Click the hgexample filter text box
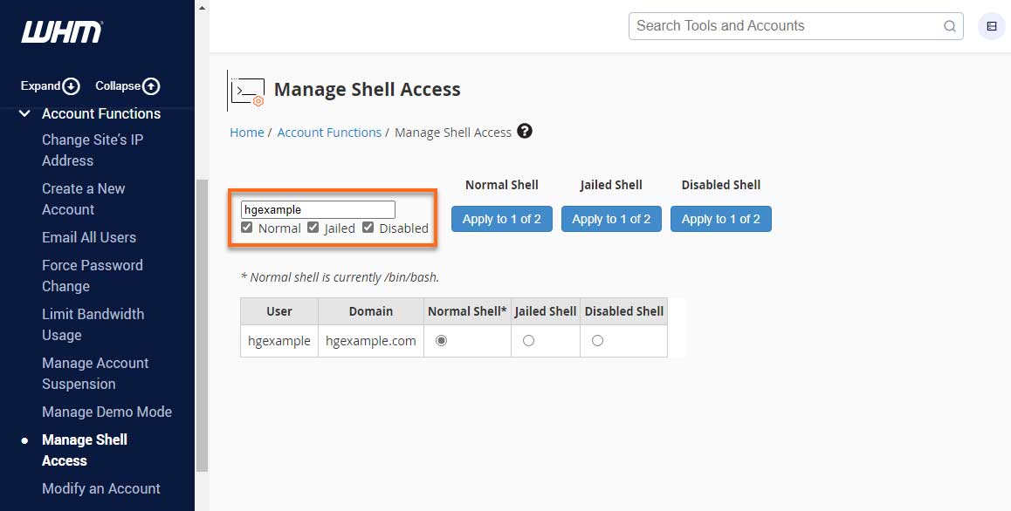Viewport: 1011px width, 511px height. pyautogui.click(x=318, y=209)
